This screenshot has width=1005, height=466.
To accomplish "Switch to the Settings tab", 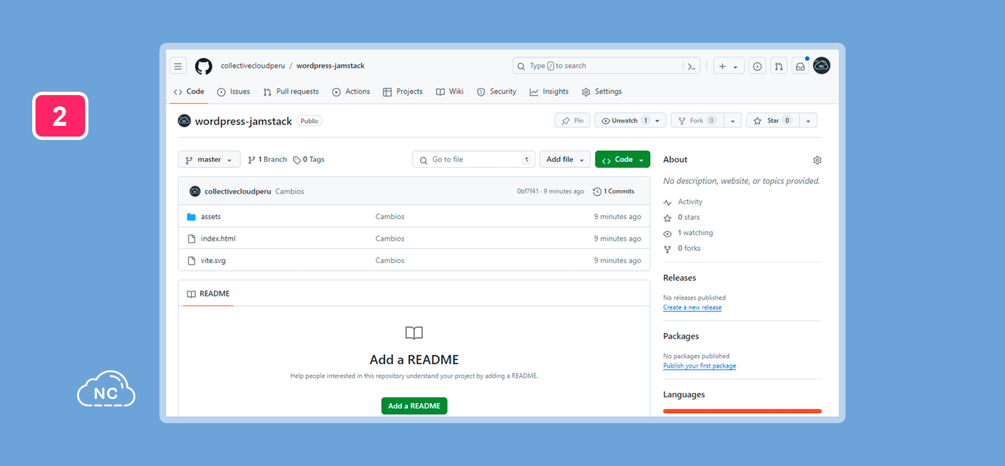I will coord(602,92).
